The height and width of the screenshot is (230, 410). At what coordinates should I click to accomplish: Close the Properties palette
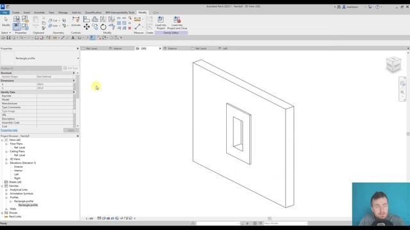[78, 49]
